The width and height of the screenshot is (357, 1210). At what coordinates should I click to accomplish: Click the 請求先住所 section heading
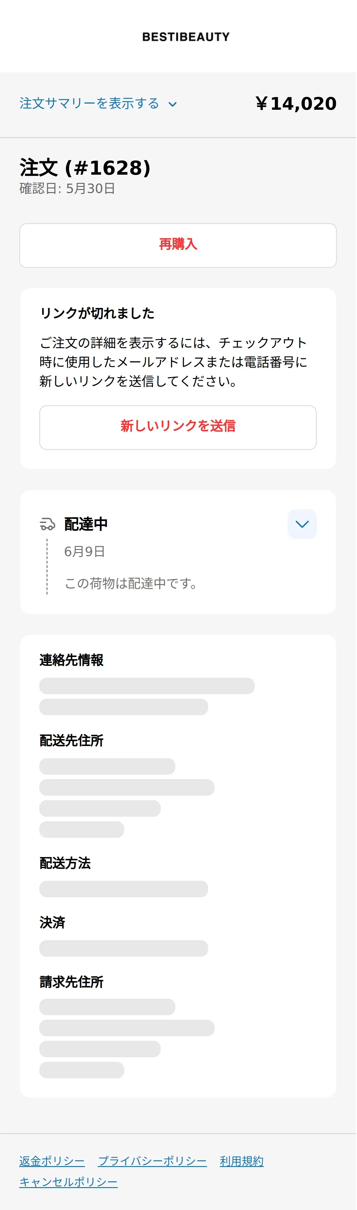coord(72,981)
